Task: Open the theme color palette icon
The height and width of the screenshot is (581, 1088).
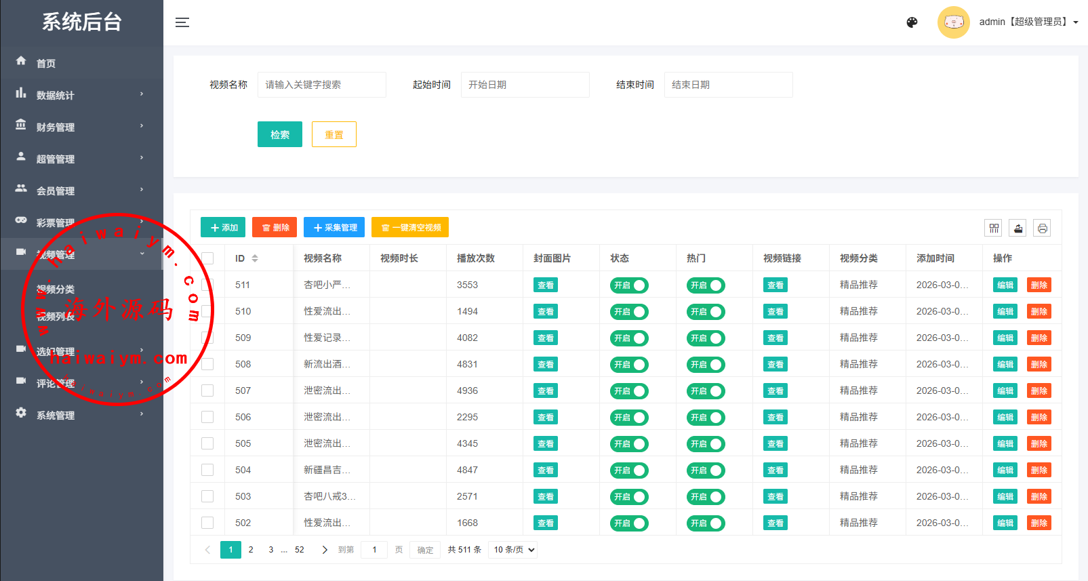Action: click(x=912, y=22)
